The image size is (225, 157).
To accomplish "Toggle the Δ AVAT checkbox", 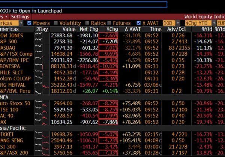I will (x=139, y=23).
